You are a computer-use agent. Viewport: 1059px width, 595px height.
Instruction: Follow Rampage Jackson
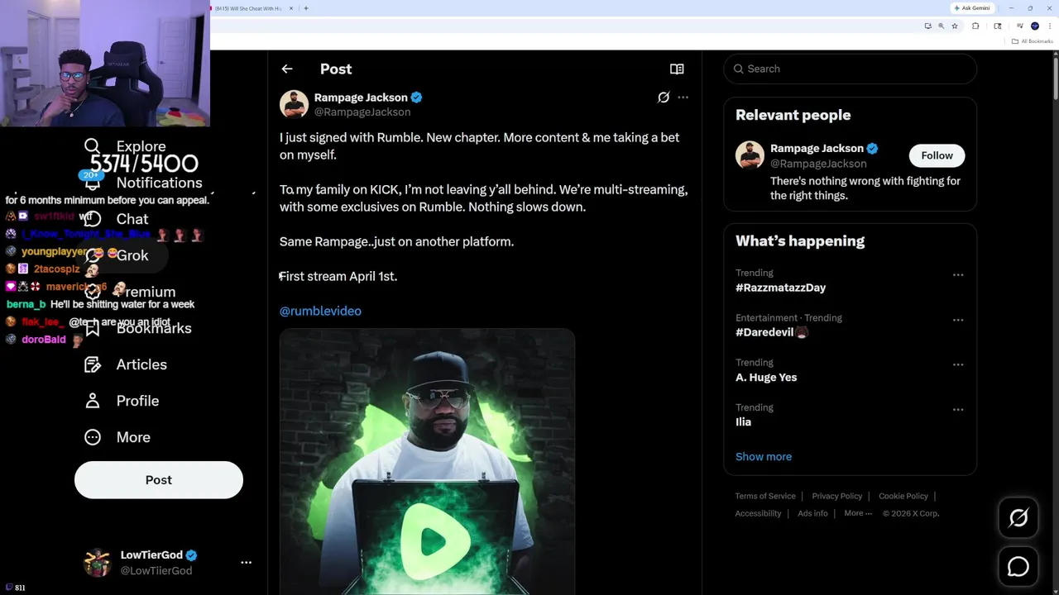[937, 155]
